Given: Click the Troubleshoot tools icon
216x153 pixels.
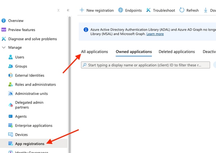Looking at the screenshot, I should 148,10.
